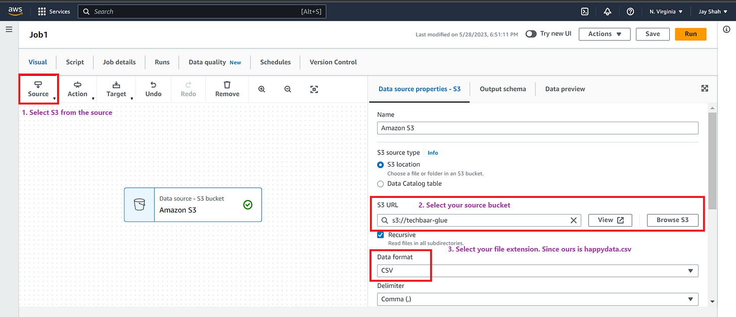Select the Data Catalog table radio option
Viewport: 736px width, 317px height.
[381, 184]
